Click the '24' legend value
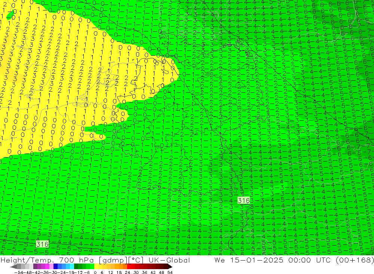The width and height of the screenshot is (374, 274). click(128, 273)
